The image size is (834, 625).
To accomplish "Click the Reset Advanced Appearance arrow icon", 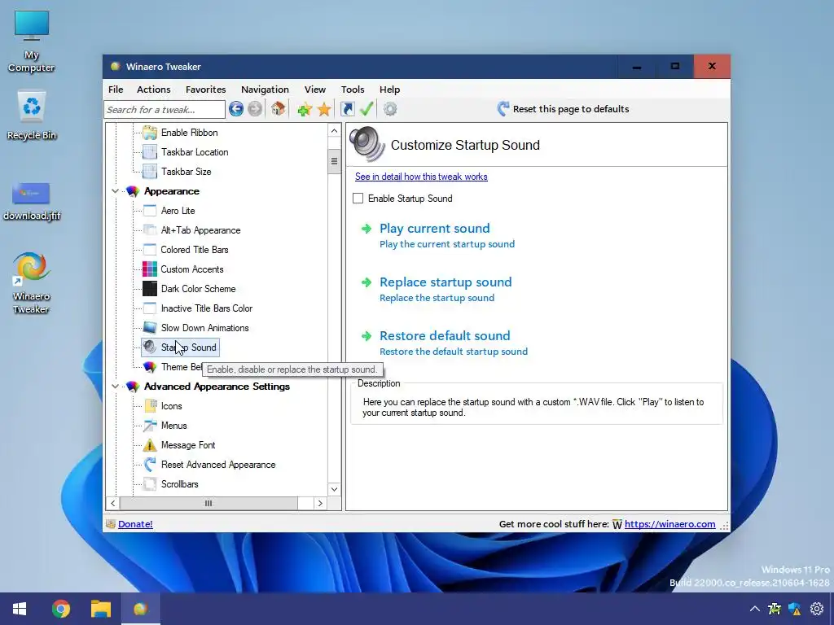I will (x=150, y=465).
